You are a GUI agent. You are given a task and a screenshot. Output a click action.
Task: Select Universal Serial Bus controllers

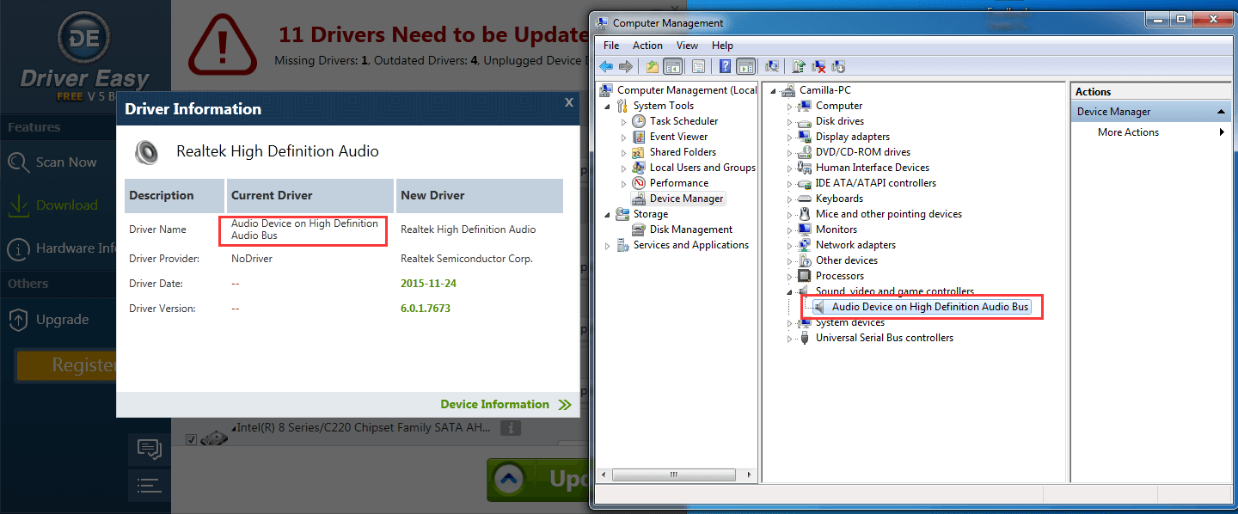(x=884, y=338)
